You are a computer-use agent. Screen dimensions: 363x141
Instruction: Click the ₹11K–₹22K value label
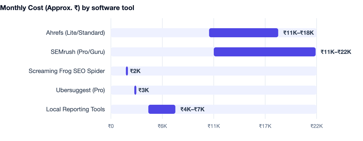coord(336,52)
